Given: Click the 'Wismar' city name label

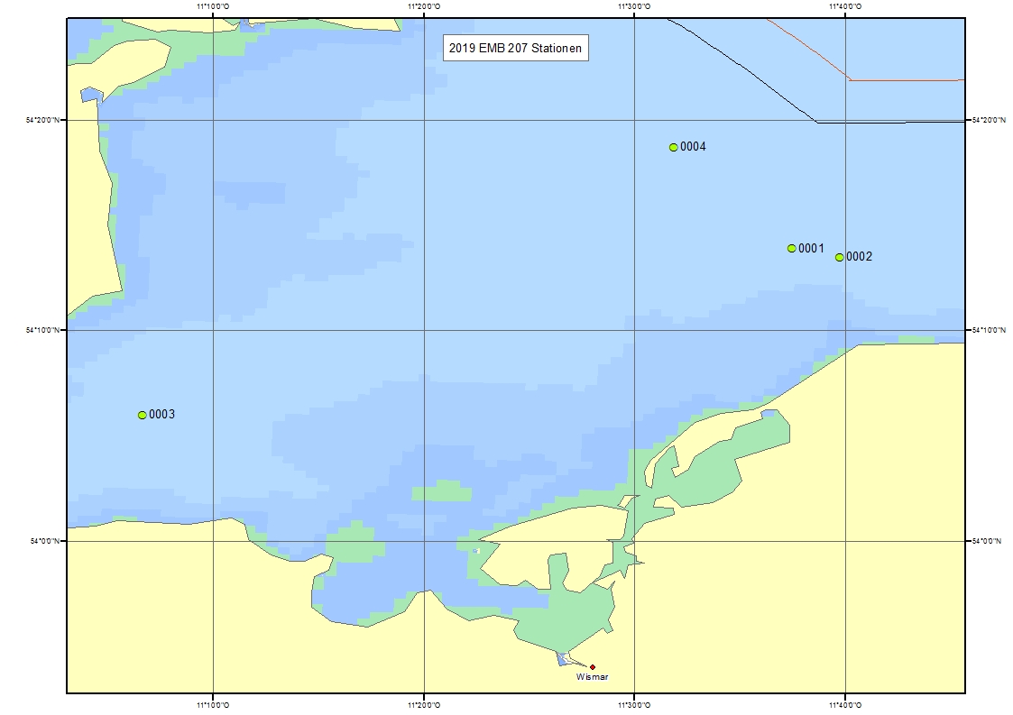Looking at the screenshot, I should click(593, 677).
